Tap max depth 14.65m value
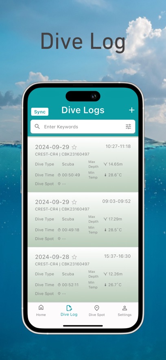Viewport: 166px width, 360px height. 116,164
